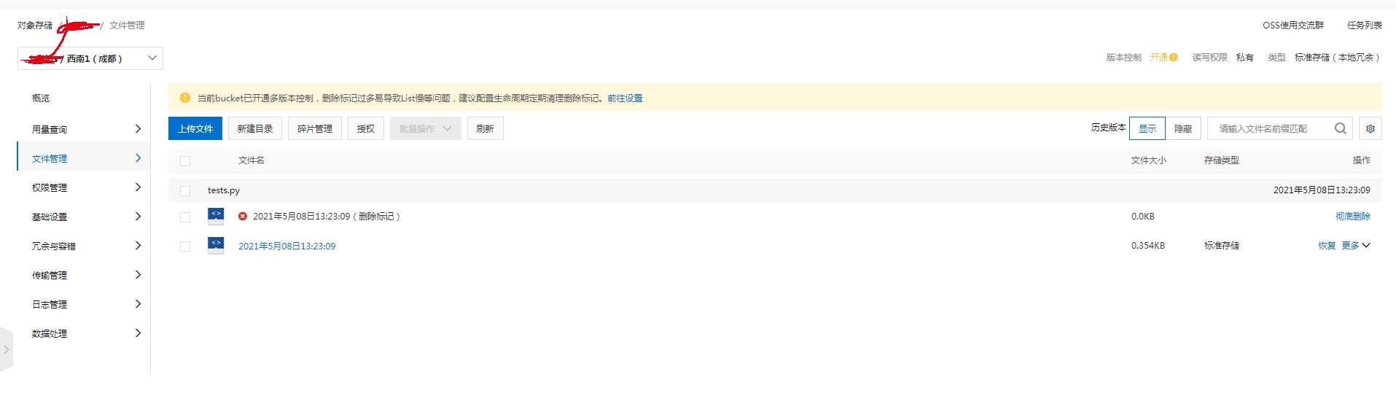Viewport: 1396px width, 404px height.
Task: Click the 文件名 column header
Action: (251, 160)
